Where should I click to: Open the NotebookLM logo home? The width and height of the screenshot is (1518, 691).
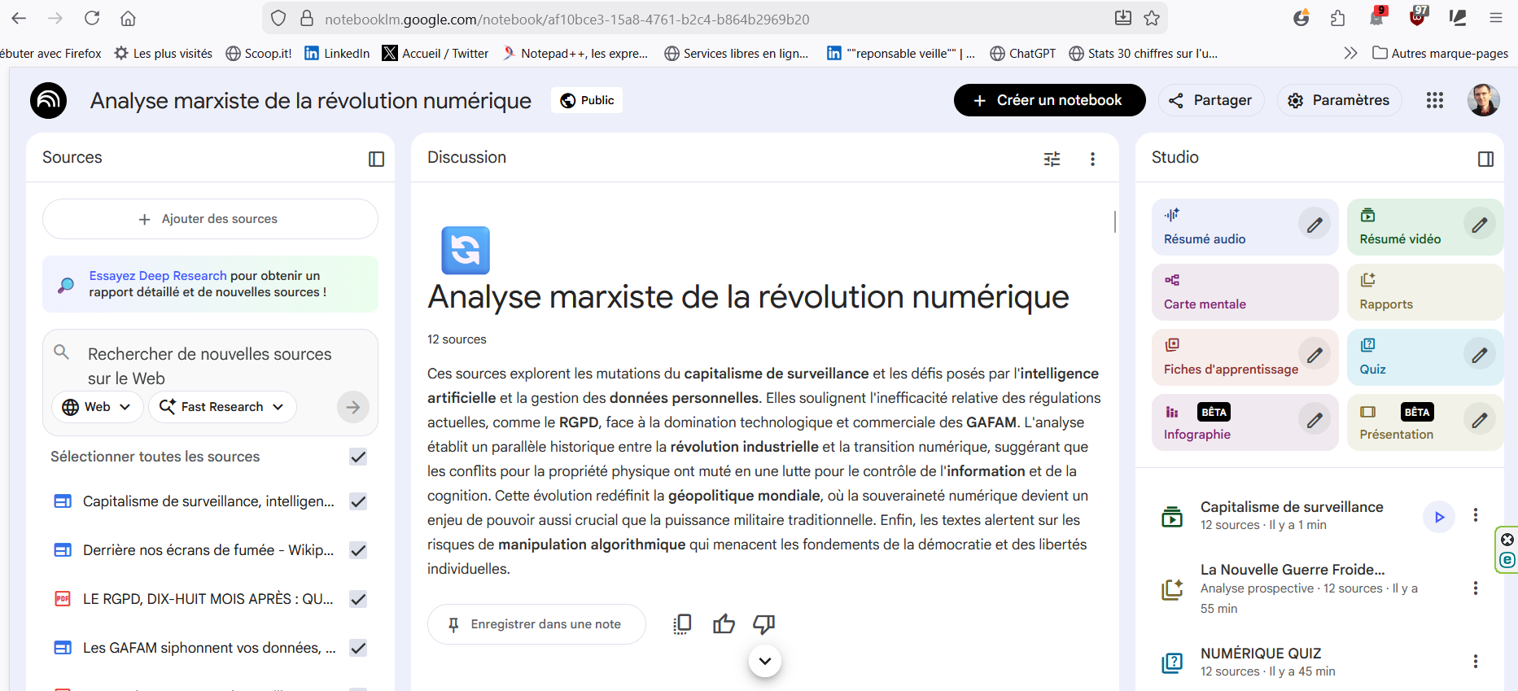point(48,100)
